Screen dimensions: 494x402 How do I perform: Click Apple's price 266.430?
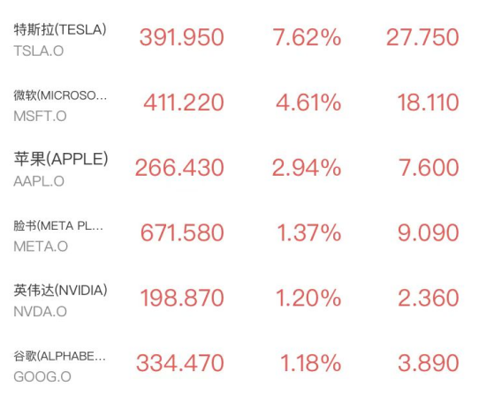tap(179, 168)
